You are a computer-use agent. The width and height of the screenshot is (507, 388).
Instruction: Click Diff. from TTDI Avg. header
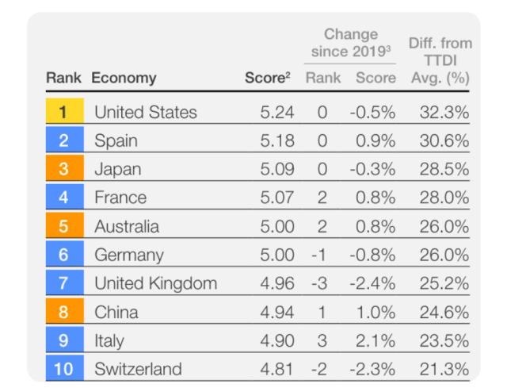coord(440,60)
